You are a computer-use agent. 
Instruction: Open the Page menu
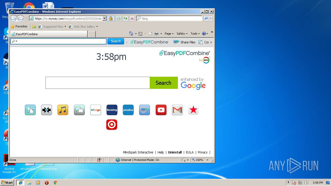click(x=169, y=34)
